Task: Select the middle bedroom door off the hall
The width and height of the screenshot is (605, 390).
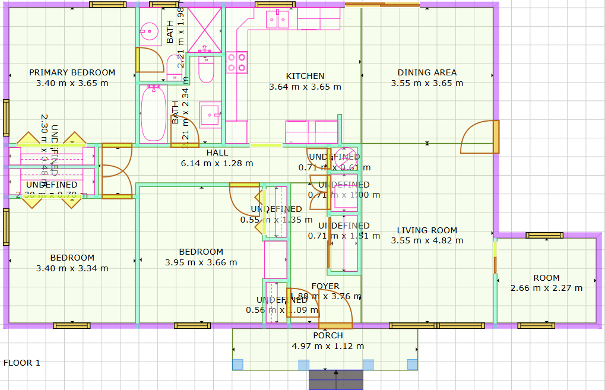Action: 245,199
